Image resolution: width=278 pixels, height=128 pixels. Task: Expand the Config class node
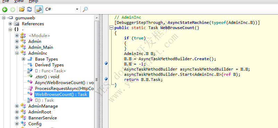click(x=17, y=124)
